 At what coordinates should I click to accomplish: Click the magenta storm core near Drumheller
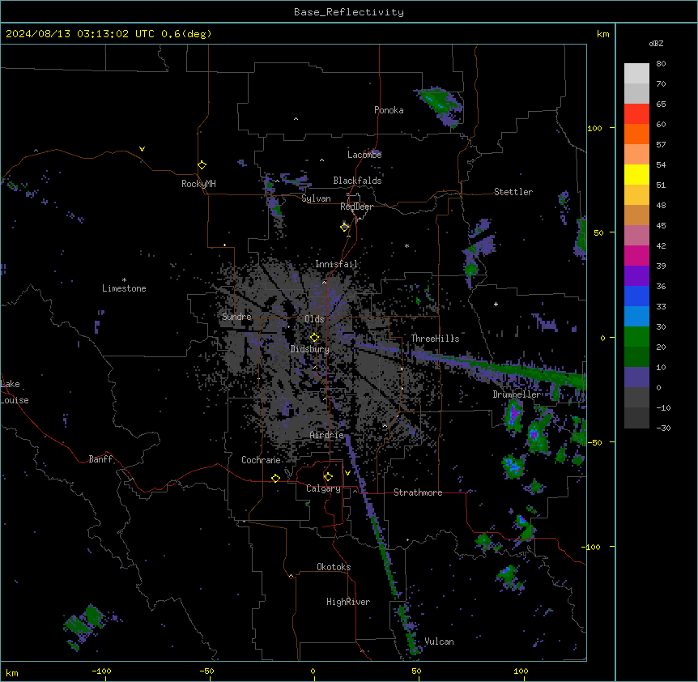[x=515, y=414]
